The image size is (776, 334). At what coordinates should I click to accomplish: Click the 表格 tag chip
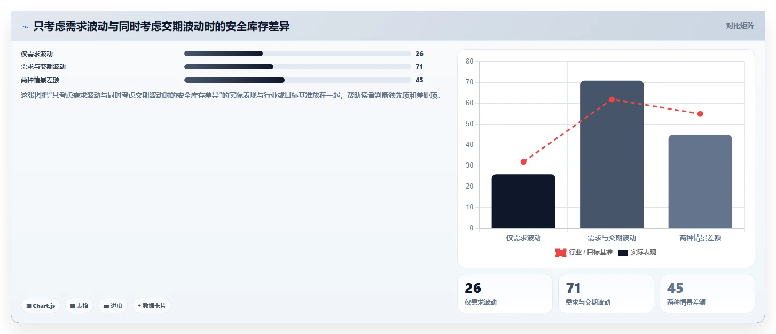pyautogui.click(x=79, y=306)
